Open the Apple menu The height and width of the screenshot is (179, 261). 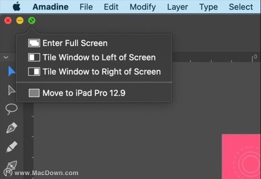(x=17, y=7)
